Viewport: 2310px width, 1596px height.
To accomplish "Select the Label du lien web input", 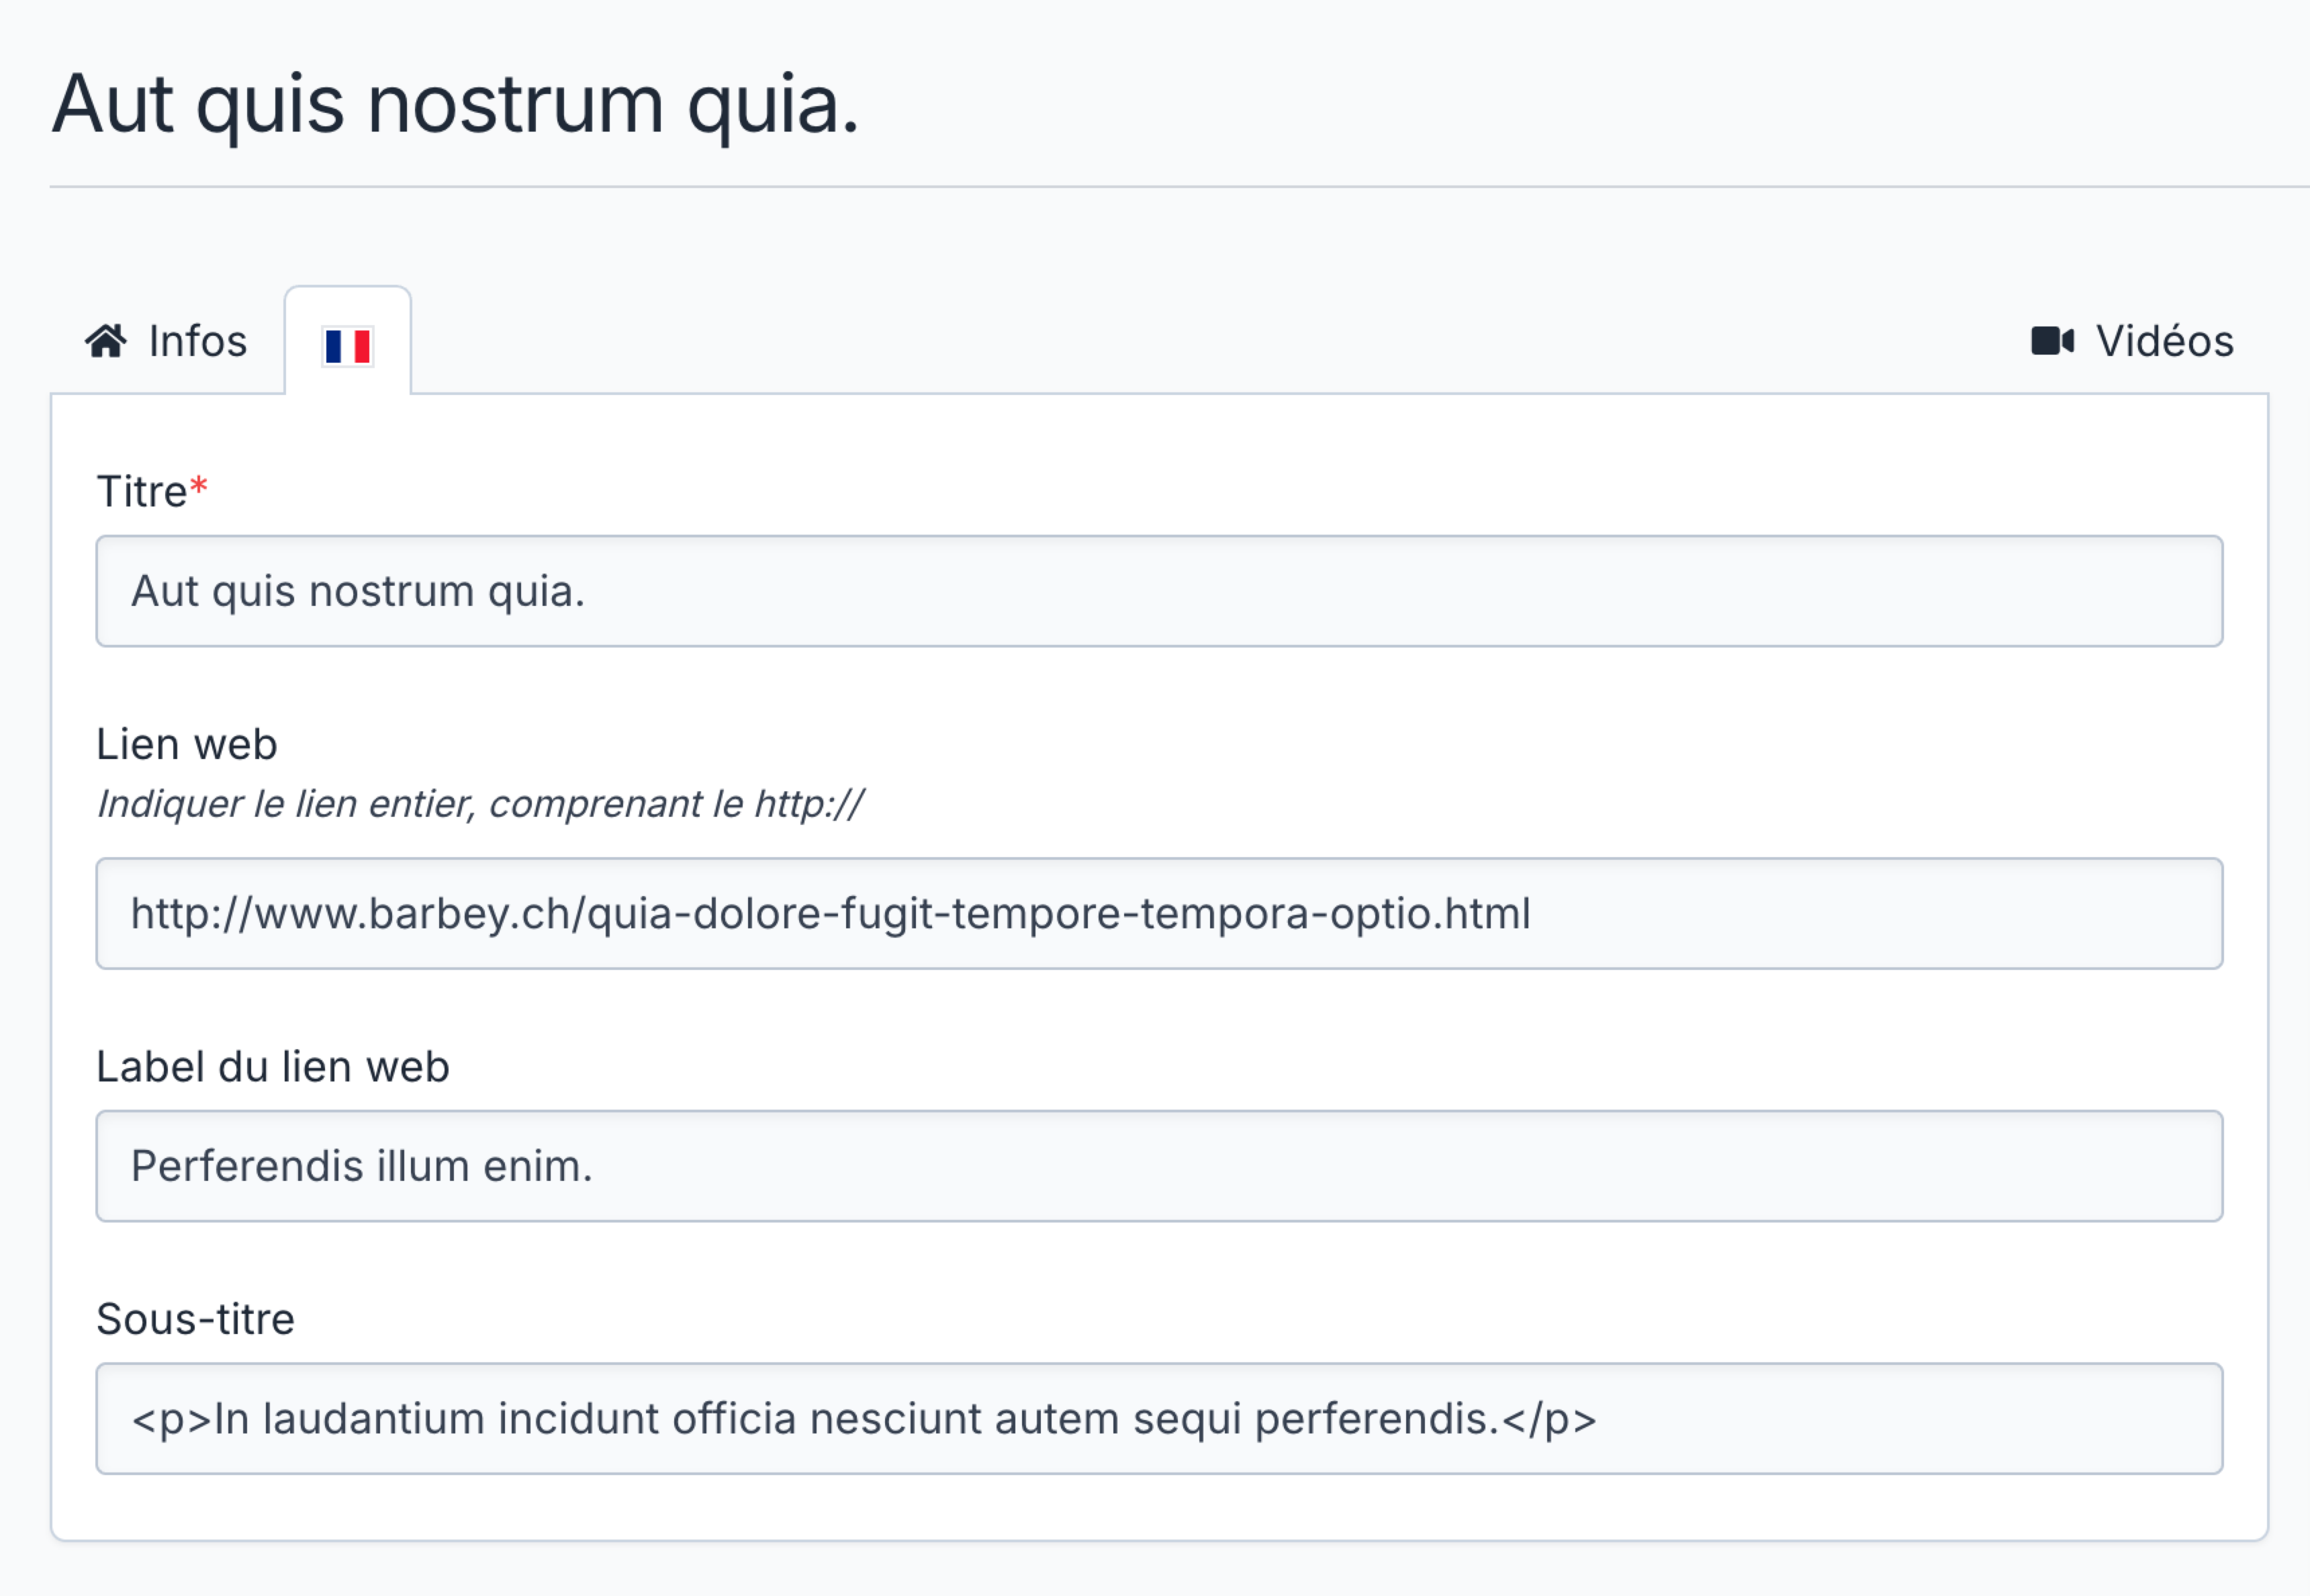I will click(x=1158, y=1166).
